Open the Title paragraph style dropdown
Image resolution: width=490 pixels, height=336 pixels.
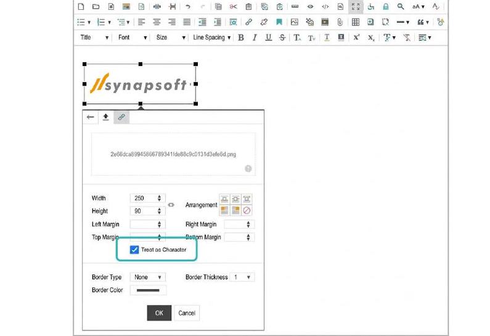94,38
